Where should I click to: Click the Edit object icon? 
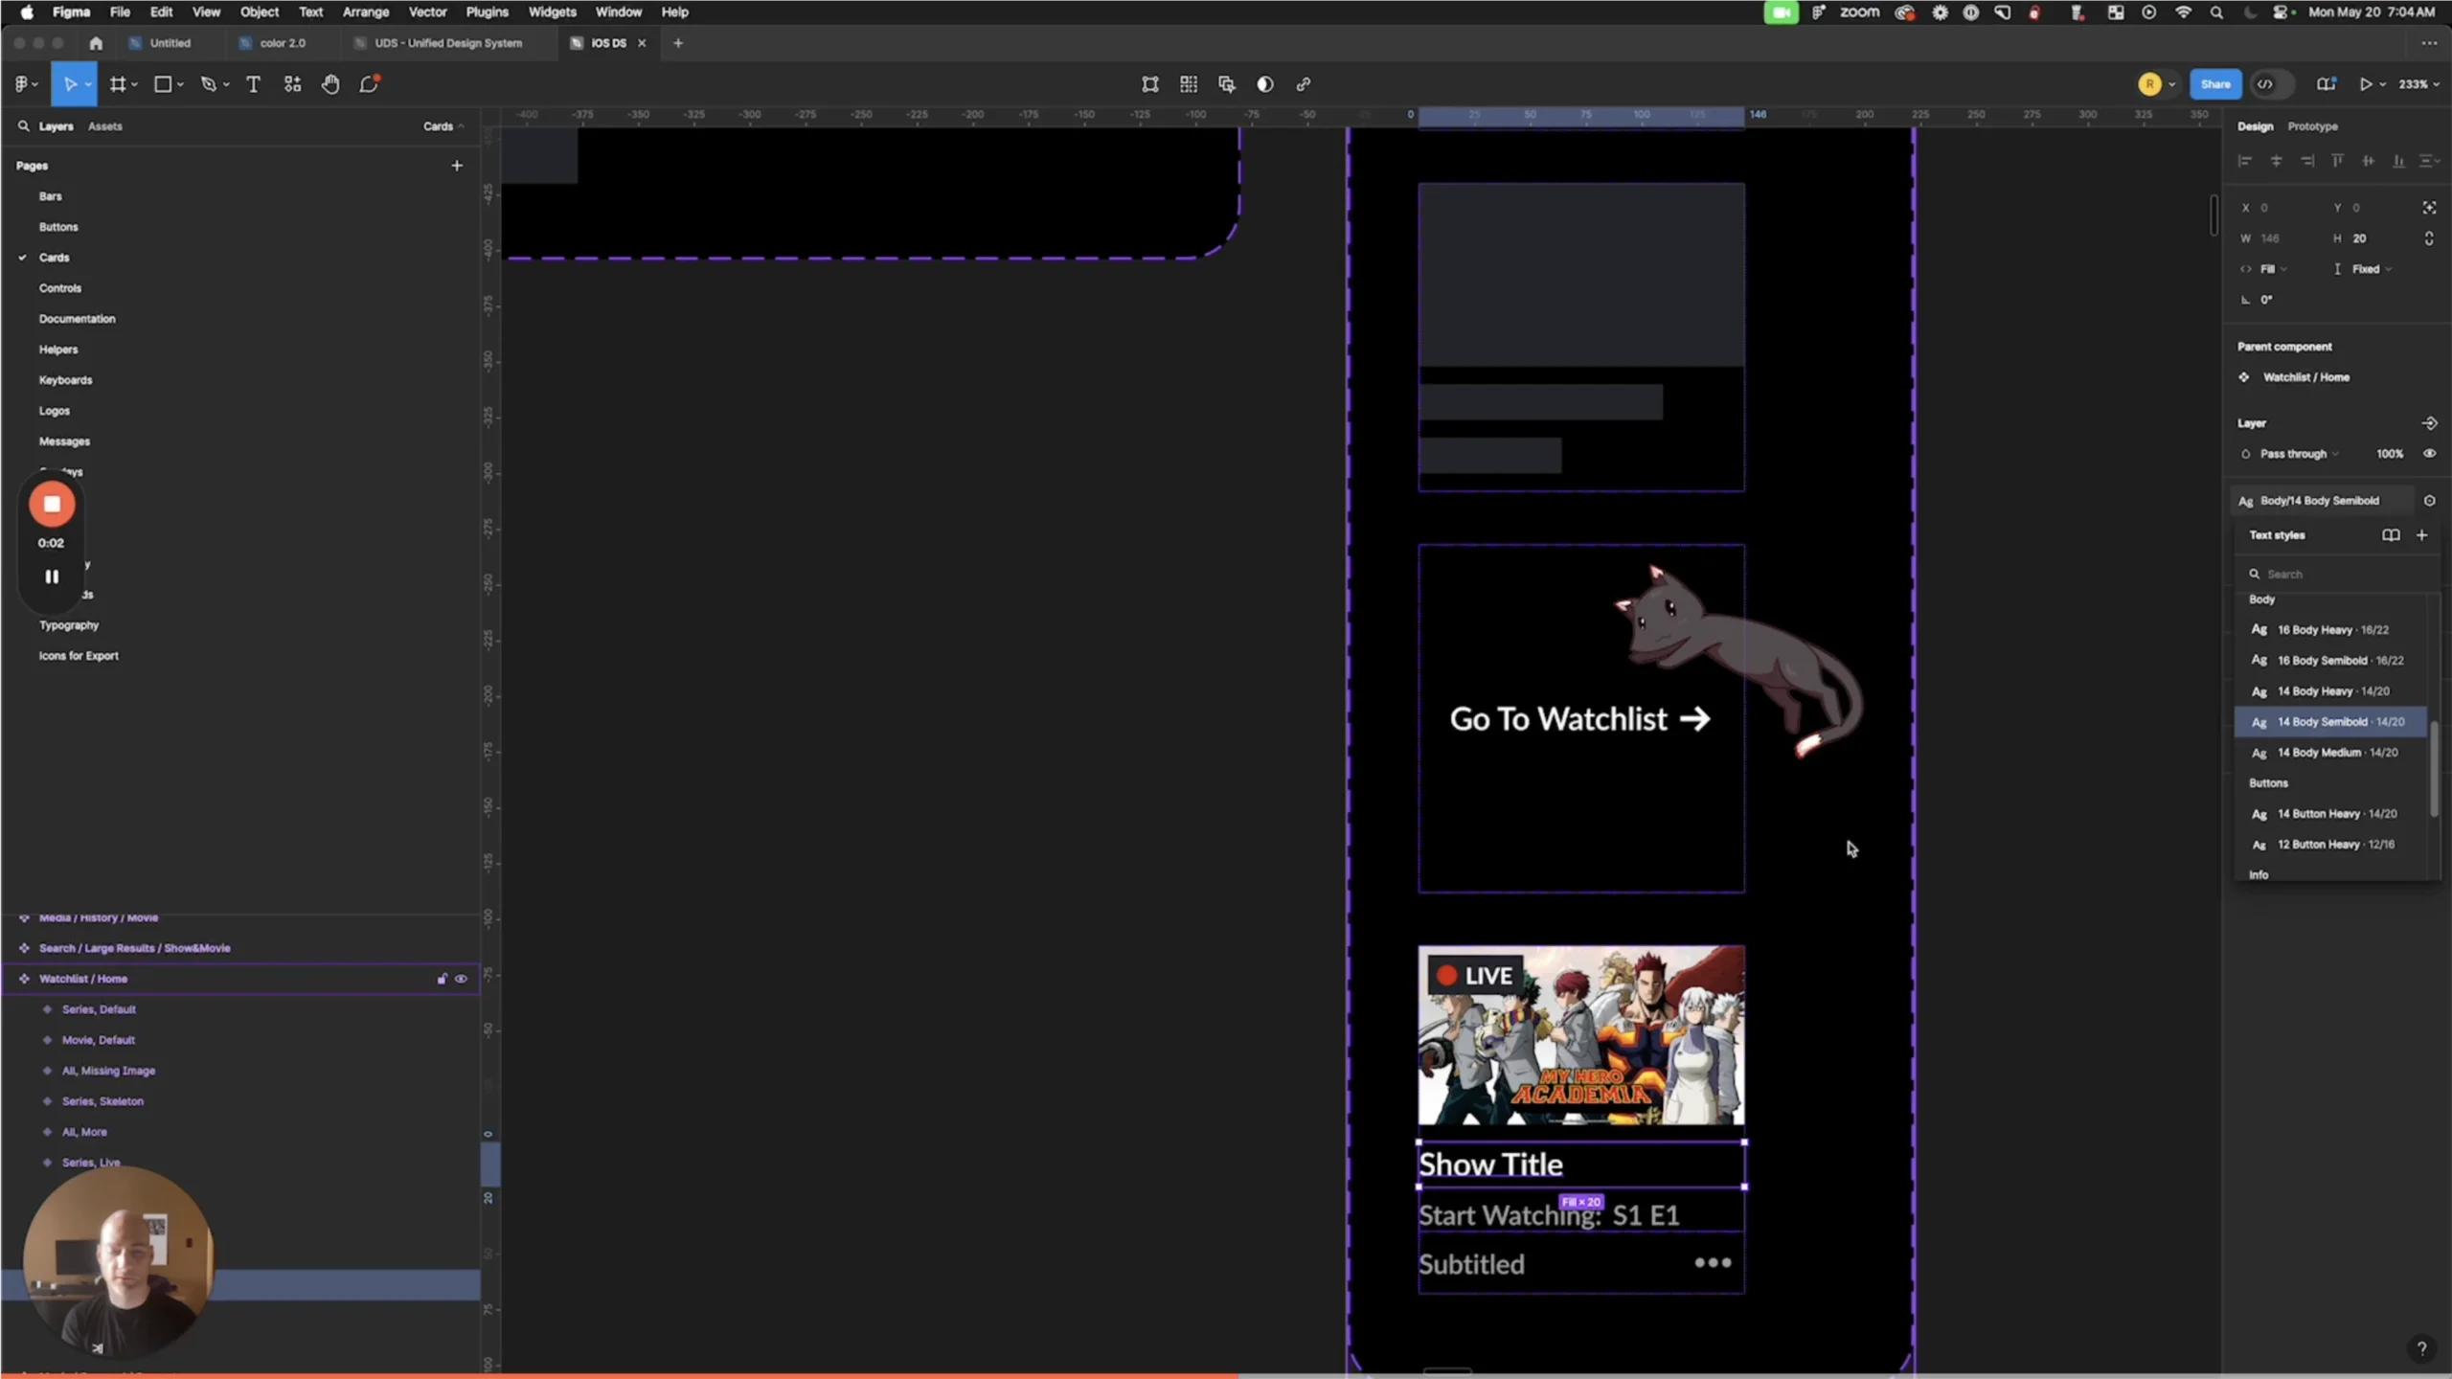1150,84
